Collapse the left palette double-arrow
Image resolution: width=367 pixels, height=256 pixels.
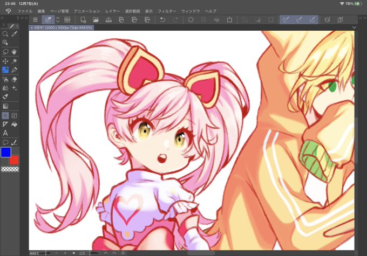pyautogui.click(x=2, y=18)
